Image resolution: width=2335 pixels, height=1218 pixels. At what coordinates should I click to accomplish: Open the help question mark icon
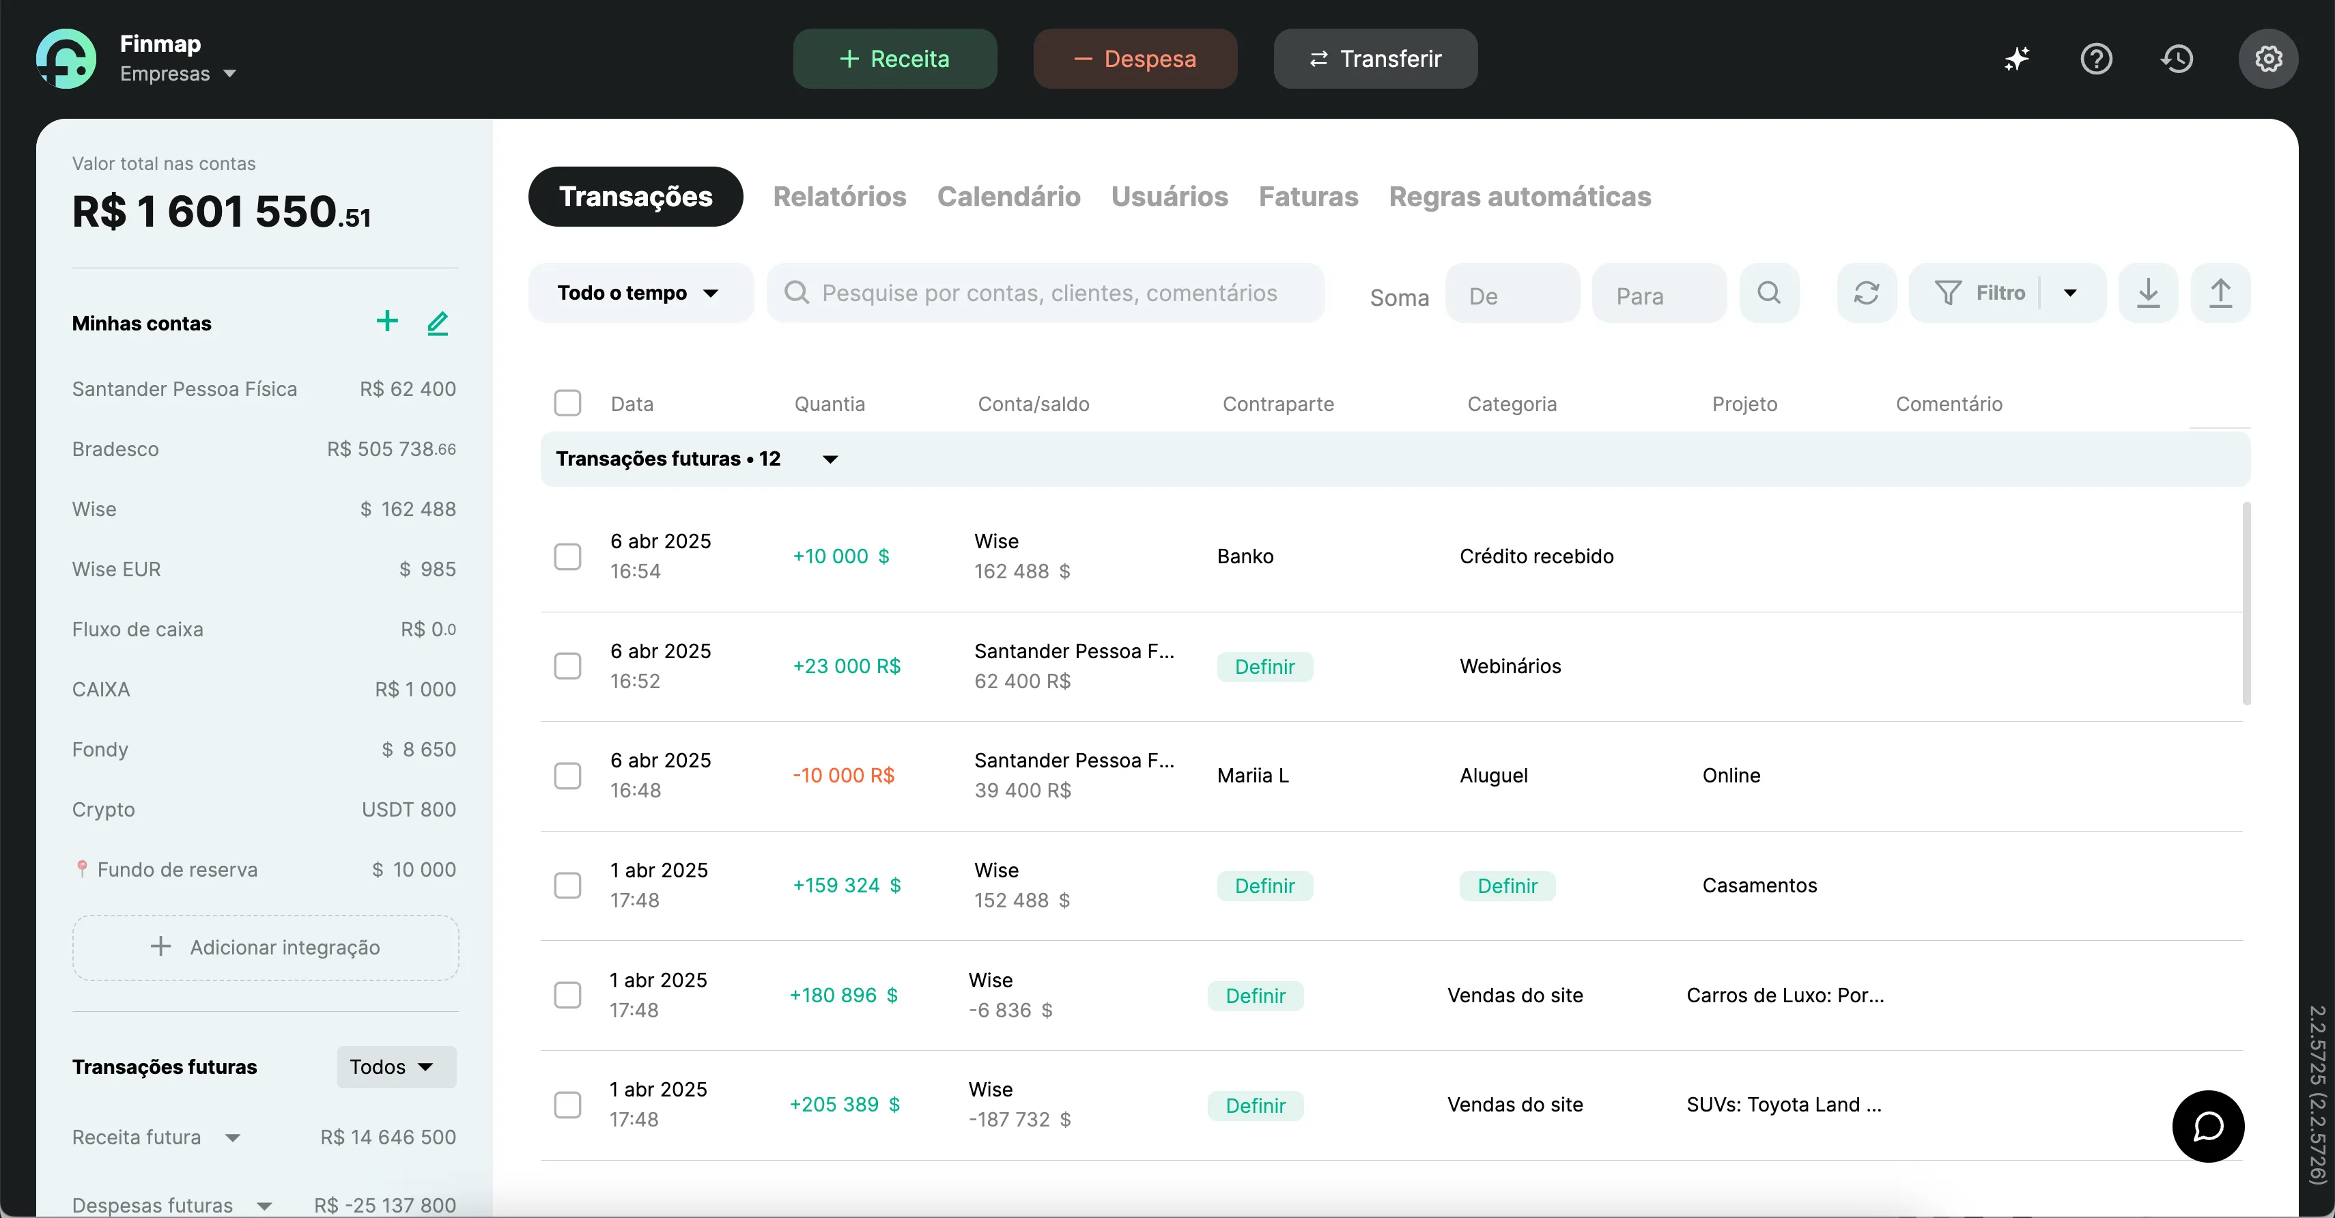[x=2096, y=59]
